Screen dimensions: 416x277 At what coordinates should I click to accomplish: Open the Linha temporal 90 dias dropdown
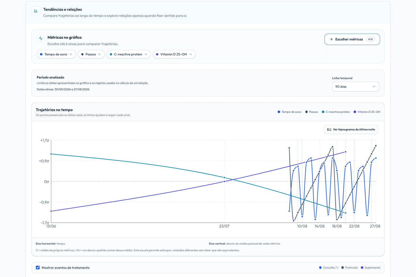point(355,87)
